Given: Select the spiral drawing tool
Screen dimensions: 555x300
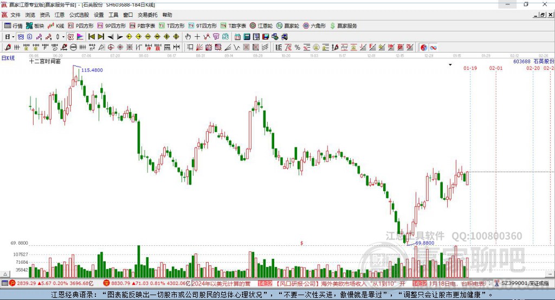Looking at the screenshot, I should coord(55,48).
